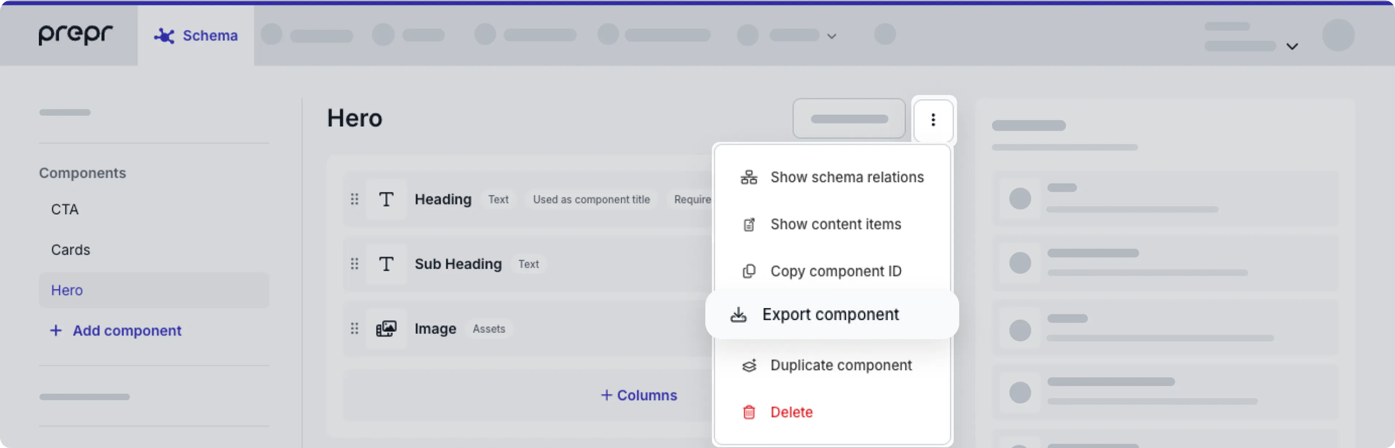Grab the Heading field drag handle

(x=354, y=199)
